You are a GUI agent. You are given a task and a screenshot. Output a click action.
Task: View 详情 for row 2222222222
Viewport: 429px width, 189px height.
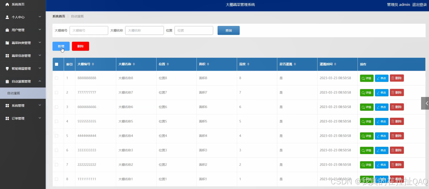[367, 165]
